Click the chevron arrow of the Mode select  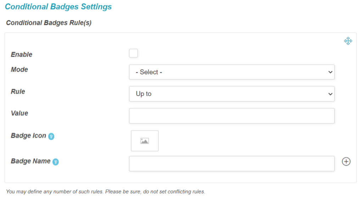330,72
